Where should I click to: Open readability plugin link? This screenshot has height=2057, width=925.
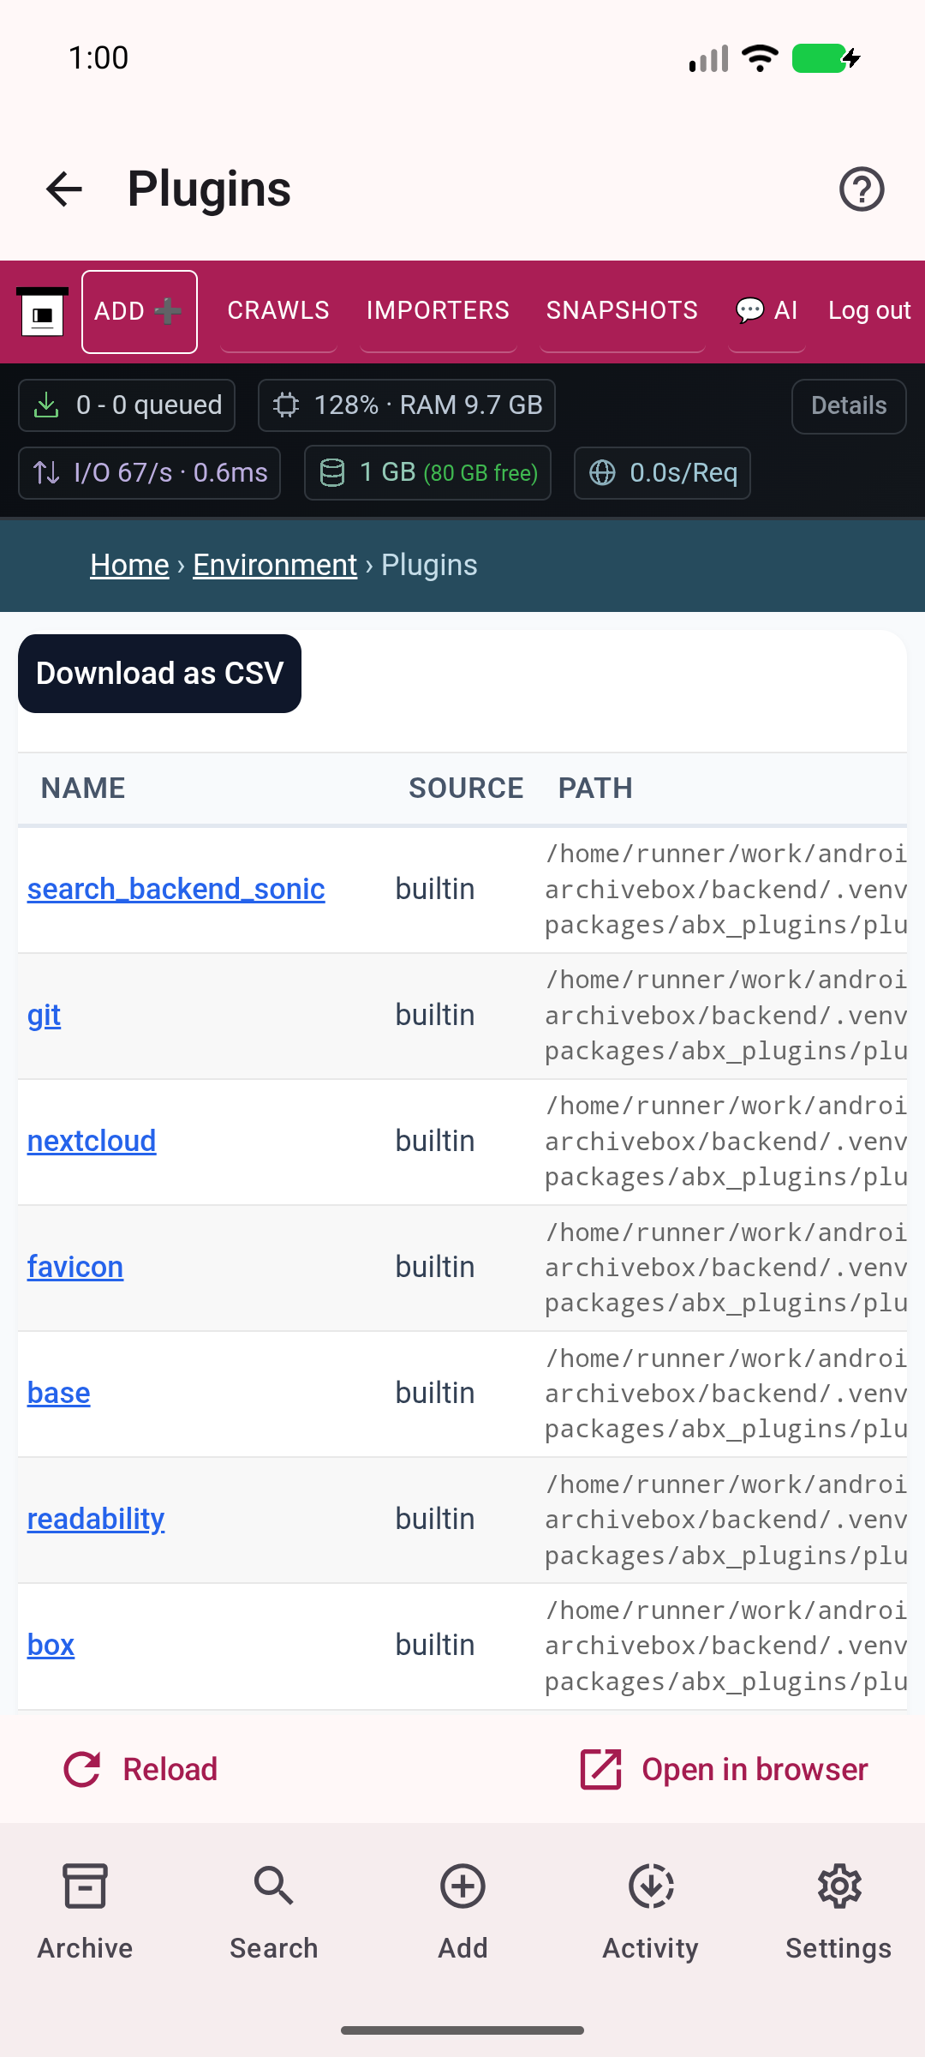(96, 1520)
